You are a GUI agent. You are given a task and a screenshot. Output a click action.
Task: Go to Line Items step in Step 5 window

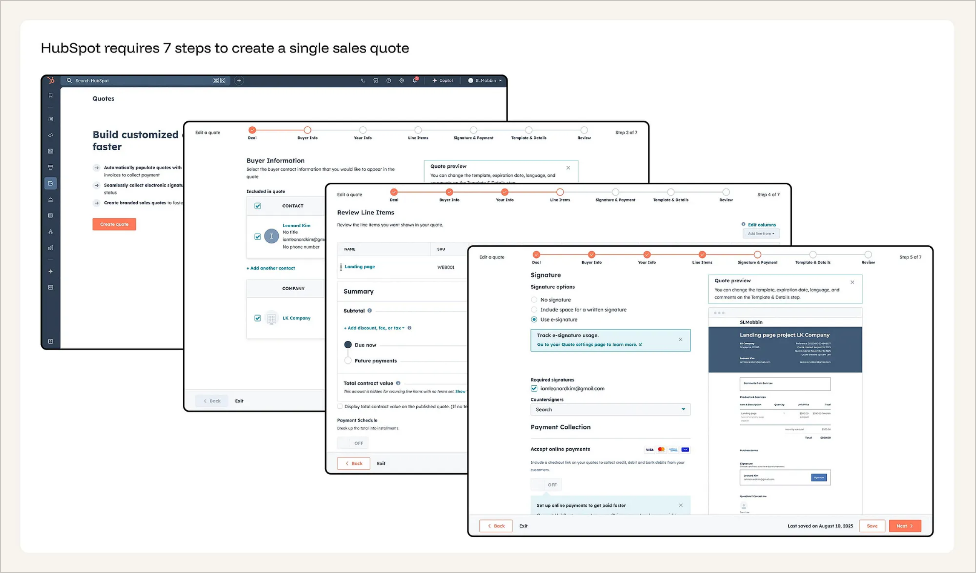point(702,254)
